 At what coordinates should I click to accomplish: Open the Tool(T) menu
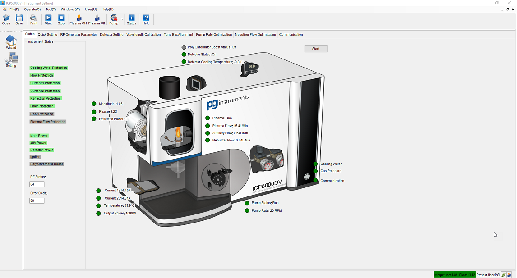(x=51, y=9)
